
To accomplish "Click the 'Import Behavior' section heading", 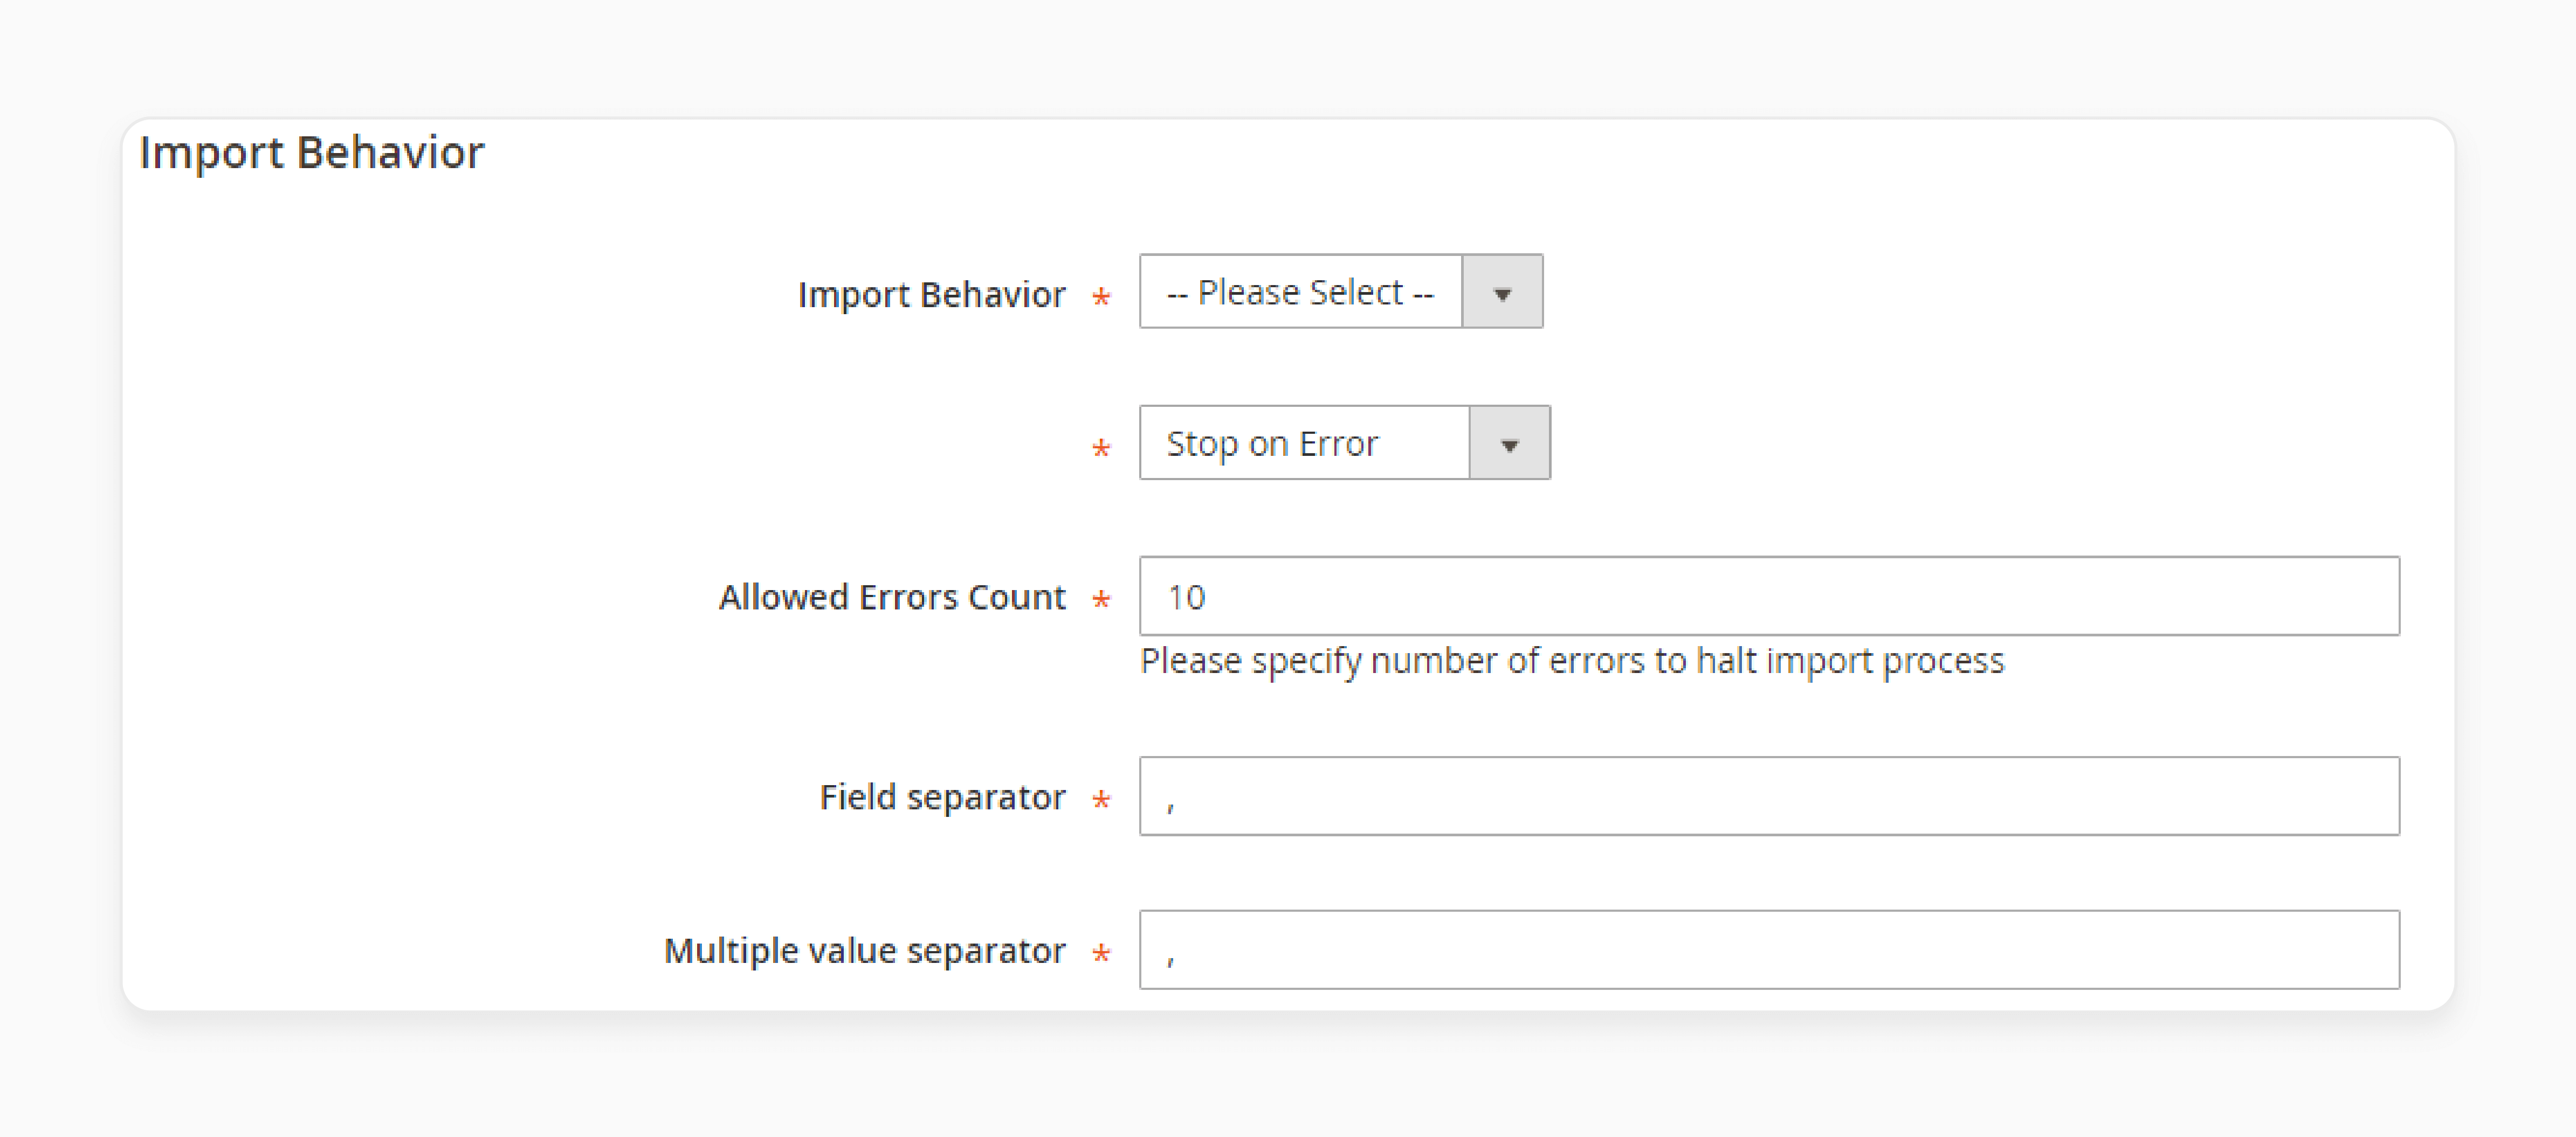I will [311, 153].
